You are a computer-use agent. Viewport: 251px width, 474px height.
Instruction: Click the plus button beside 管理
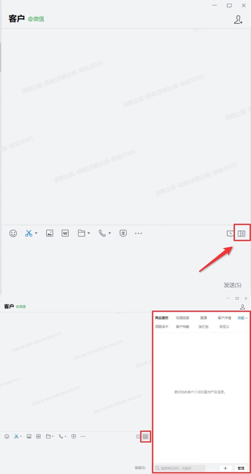point(225,468)
